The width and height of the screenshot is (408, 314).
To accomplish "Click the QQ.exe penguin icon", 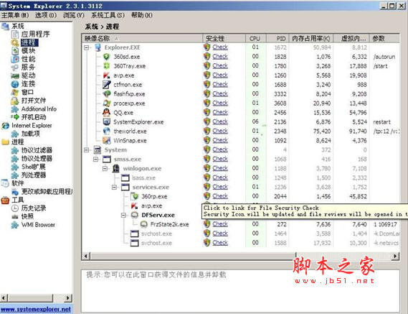I will tap(106, 113).
